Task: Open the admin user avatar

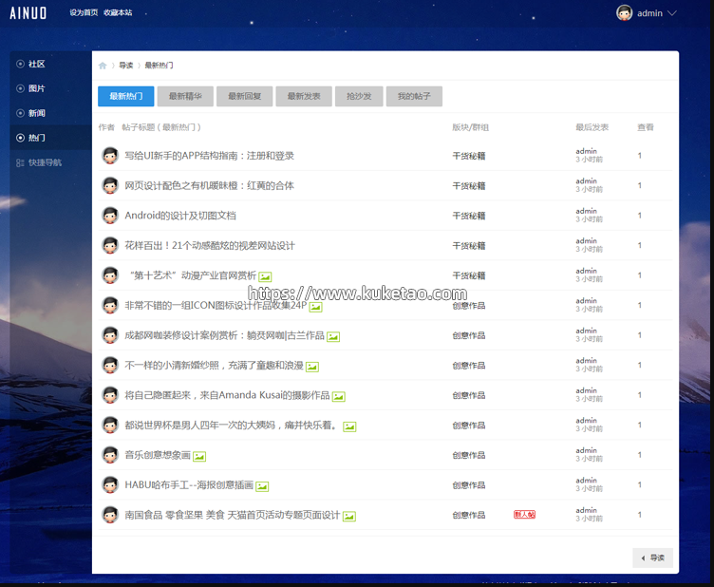Action: [x=625, y=12]
